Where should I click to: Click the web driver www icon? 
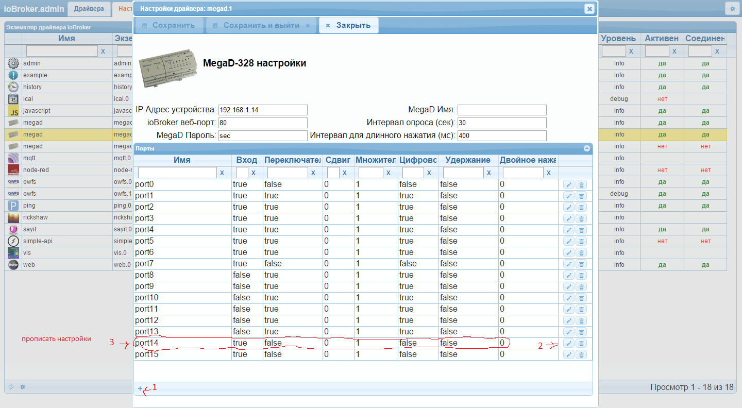click(13, 265)
